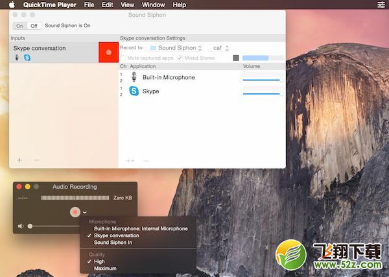Image resolution: width=389 pixels, height=277 pixels.
Task: Open the Window menu
Action: coord(153,5)
